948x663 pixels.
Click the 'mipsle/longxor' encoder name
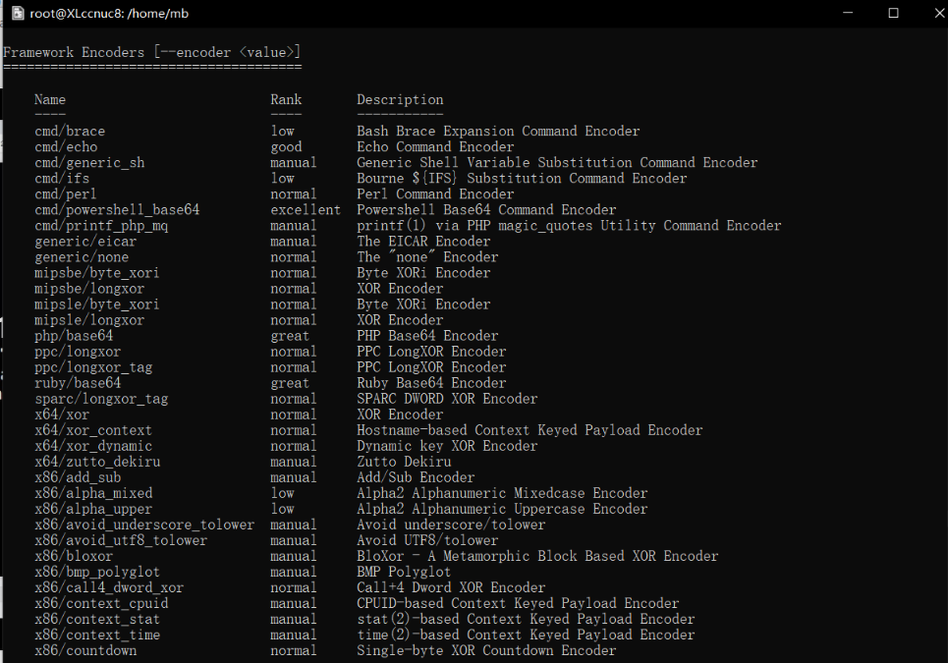89,320
